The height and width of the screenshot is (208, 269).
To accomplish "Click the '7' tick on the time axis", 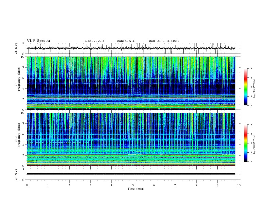I will (x=175, y=185).
